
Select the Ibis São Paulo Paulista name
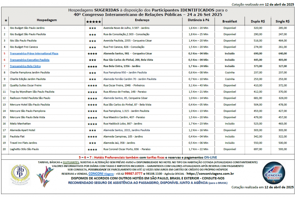[23, 40]
